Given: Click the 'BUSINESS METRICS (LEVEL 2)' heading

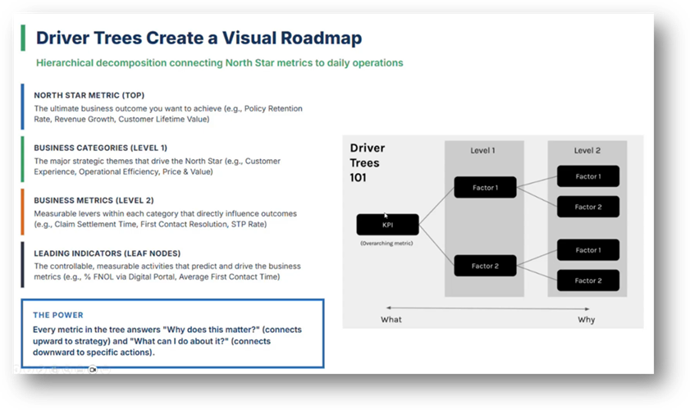Looking at the screenshot, I should point(94,201).
